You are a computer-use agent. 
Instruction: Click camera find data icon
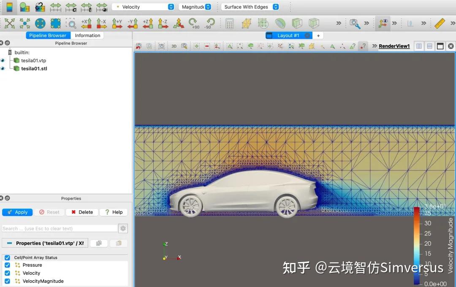(355, 23)
